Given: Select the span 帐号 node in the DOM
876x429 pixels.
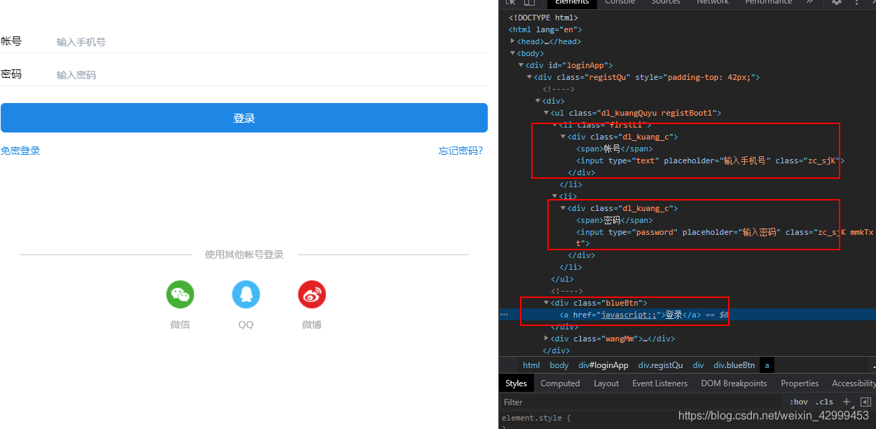Looking at the screenshot, I should tap(614, 149).
